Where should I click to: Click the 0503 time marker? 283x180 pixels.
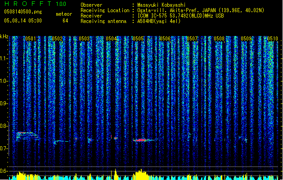click(84, 39)
